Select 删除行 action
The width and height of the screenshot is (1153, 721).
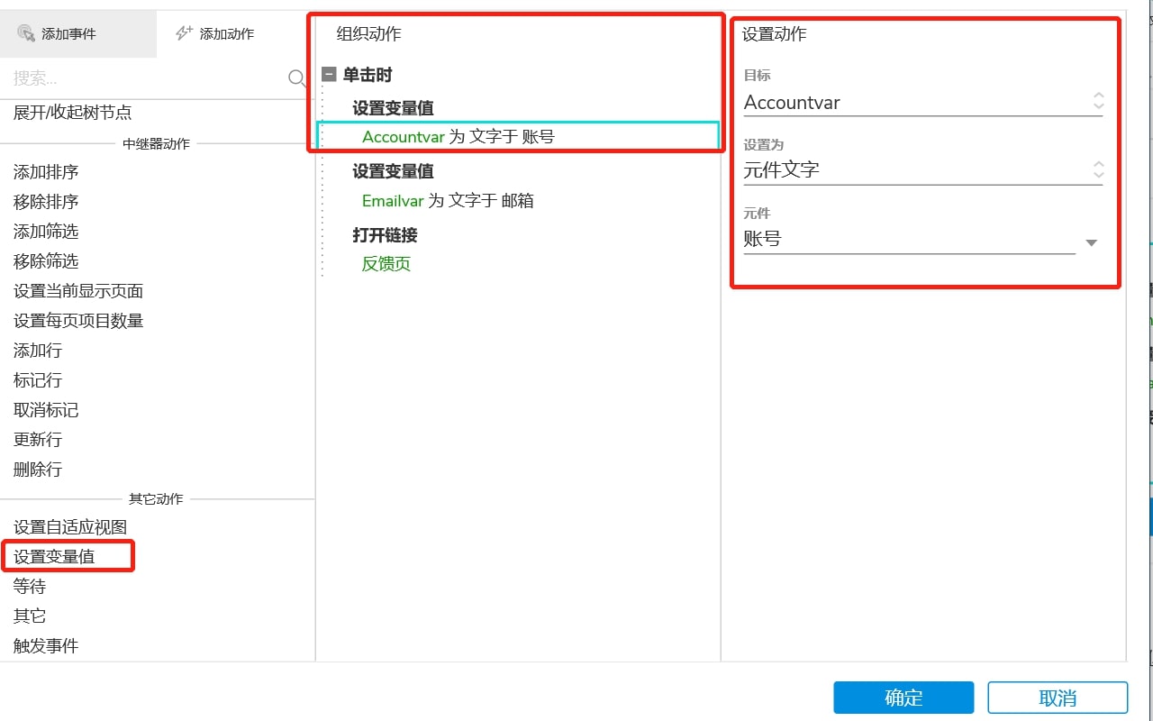tap(38, 470)
